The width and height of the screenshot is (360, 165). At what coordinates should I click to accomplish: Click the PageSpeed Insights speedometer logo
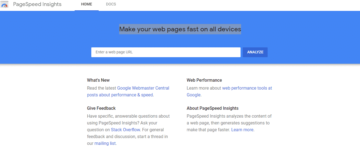tap(4, 4)
